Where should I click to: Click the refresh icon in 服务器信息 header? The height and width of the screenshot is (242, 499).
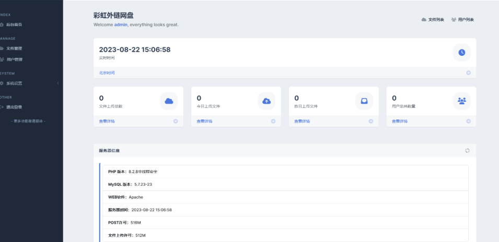[x=467, y=151]
